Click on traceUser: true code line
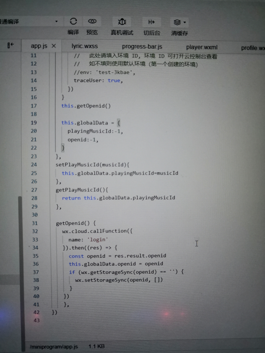Screen dimensions: 265x353 tap(98, 81)
